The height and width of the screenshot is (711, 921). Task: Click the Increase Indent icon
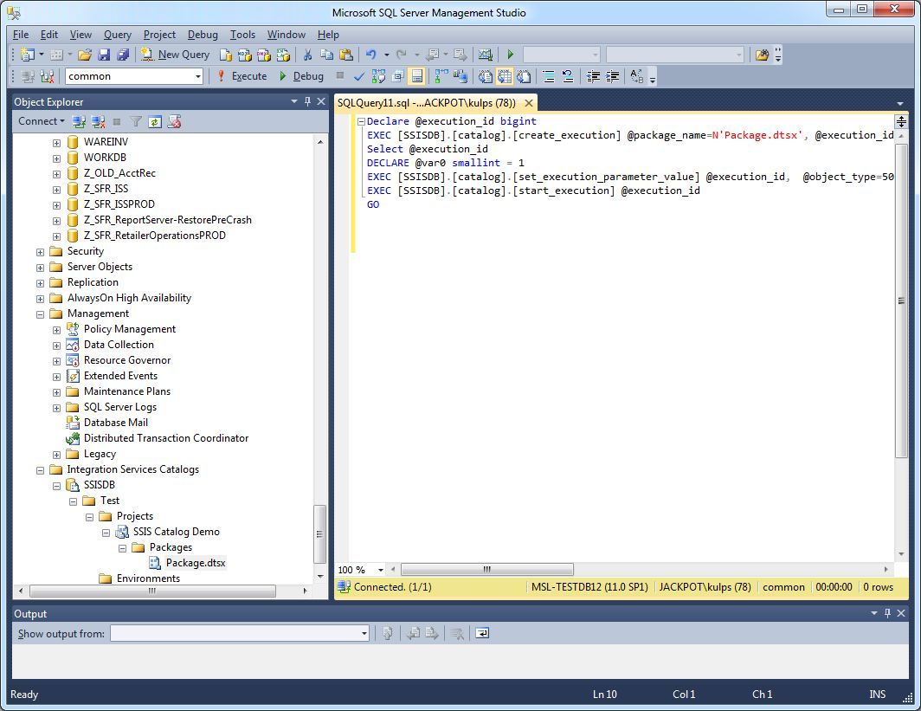coord(613,76)
